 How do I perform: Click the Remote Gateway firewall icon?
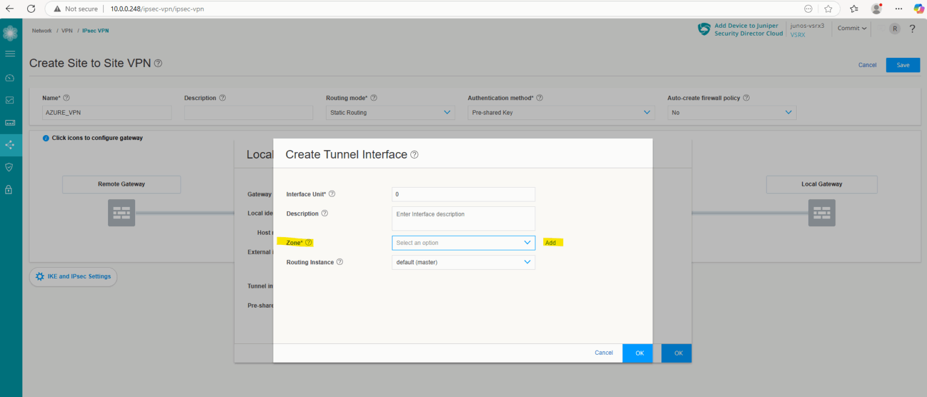pyautogui.click(x=121, y=212)
